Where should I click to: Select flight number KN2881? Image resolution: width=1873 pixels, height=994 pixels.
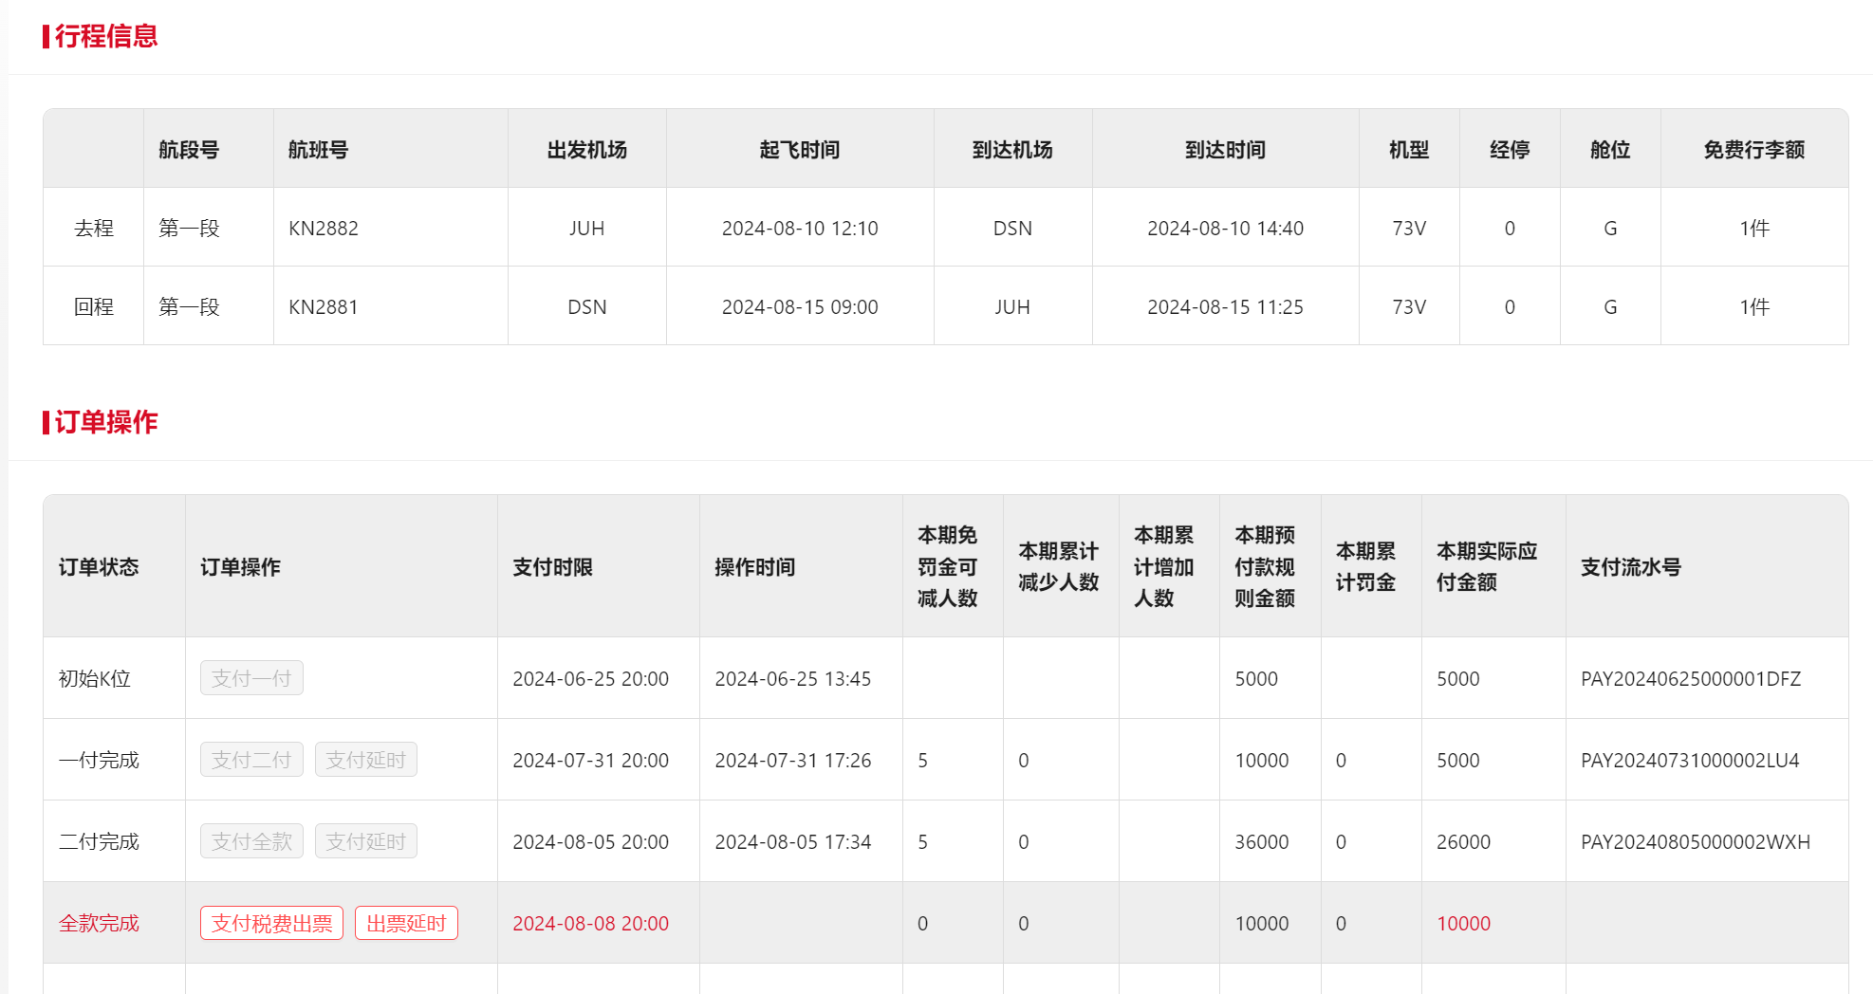tap(324, 307)
